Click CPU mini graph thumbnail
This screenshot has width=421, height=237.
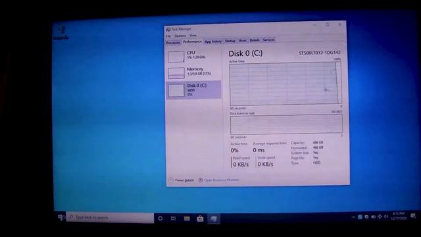coord(176,57)
